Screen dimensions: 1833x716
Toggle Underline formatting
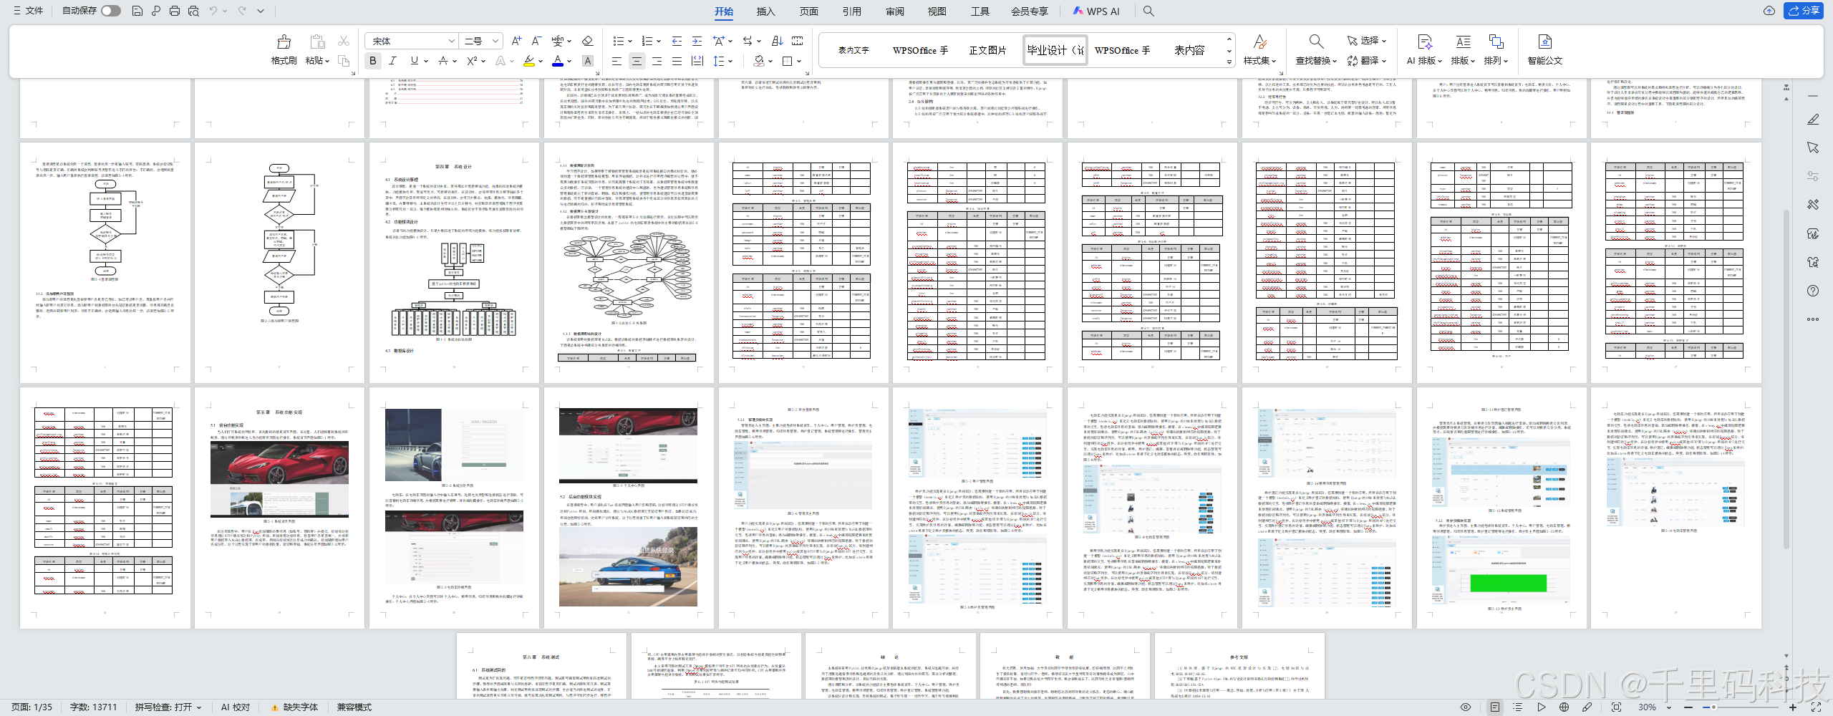(414, 61)
